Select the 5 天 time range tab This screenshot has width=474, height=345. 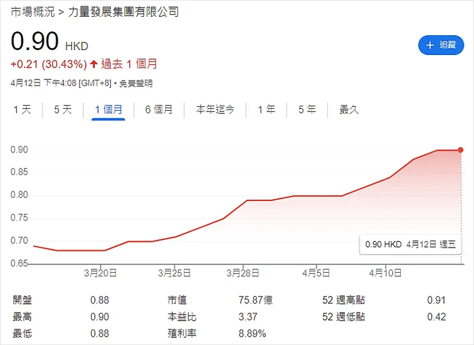pyautogui.click(x=63, y=109)
